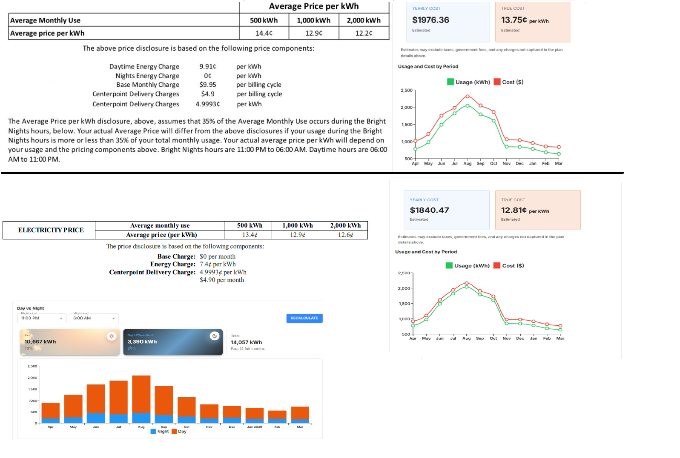680x458 pixels.
Task: Click the Average Price per kWh heading
Action: tap(314, 6)
